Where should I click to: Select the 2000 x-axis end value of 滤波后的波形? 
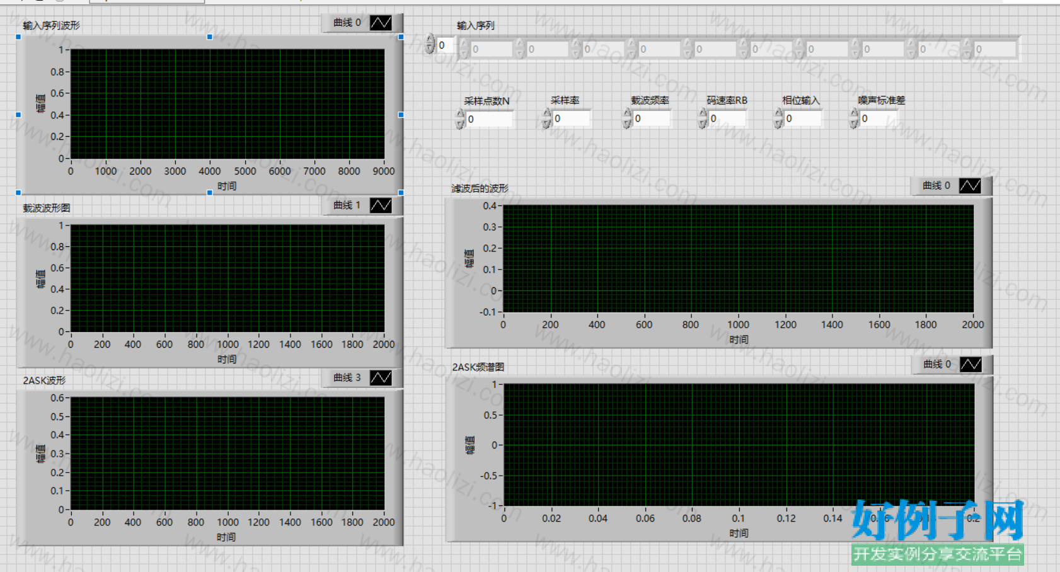pyautogui.click(x=973, y=324)
